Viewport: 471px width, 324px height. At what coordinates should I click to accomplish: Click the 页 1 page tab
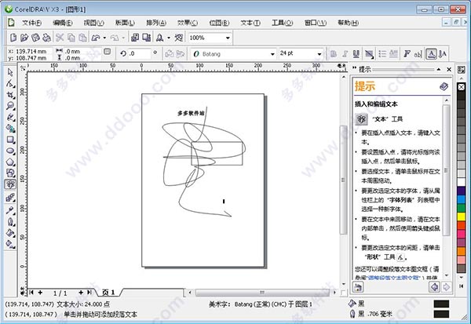point(108,292)
